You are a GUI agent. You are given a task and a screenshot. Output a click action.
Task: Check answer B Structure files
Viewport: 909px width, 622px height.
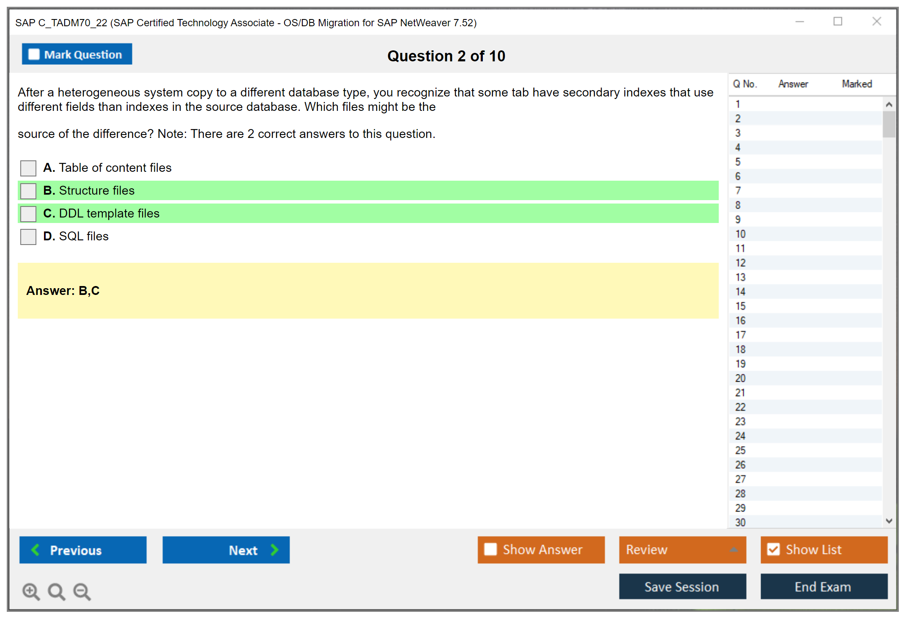(x=28, y=191)
